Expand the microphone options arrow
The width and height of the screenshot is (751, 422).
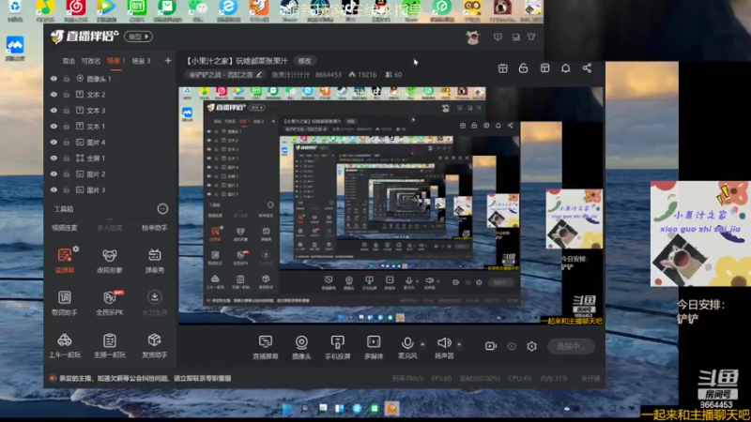coord(422,344)
